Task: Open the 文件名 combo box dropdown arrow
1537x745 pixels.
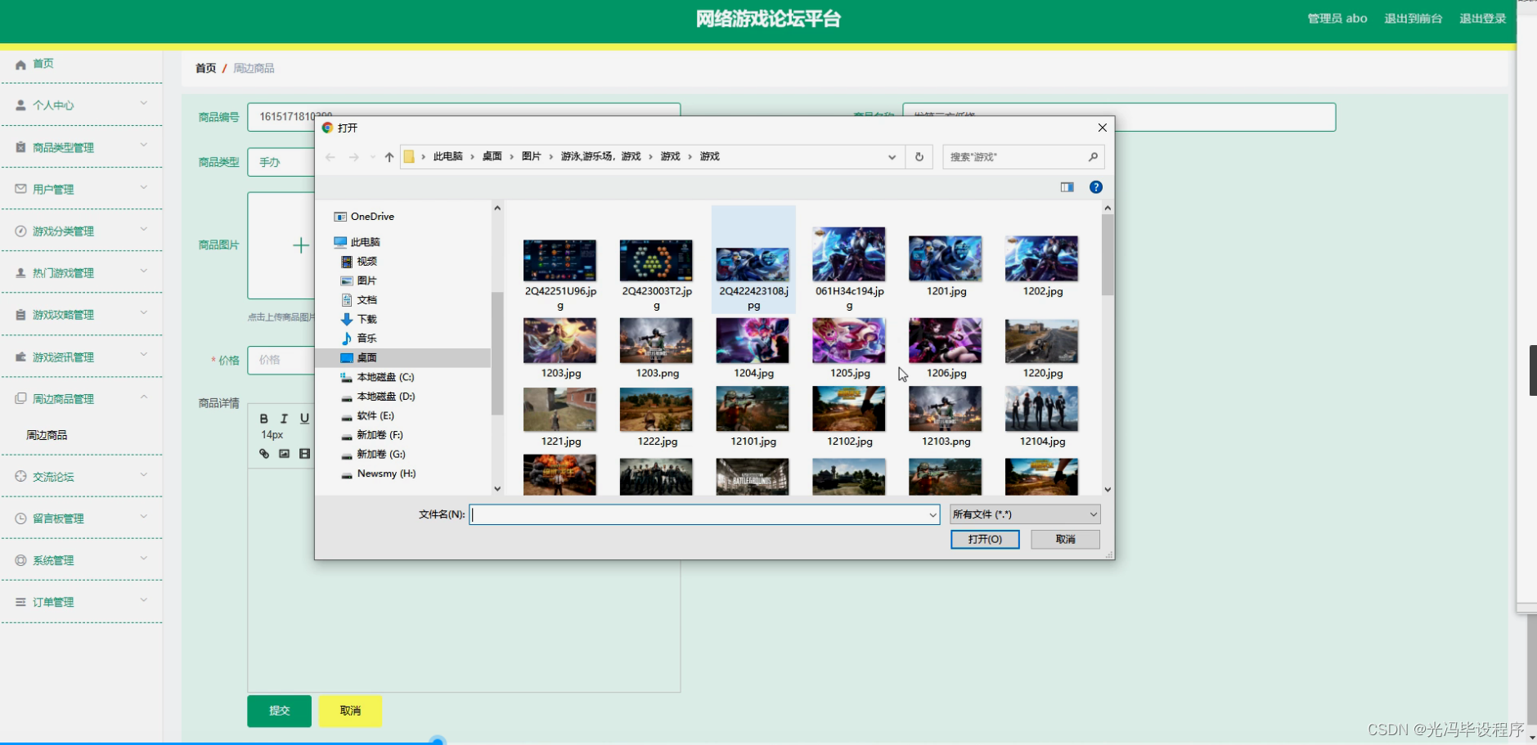Action: point(933,514)
